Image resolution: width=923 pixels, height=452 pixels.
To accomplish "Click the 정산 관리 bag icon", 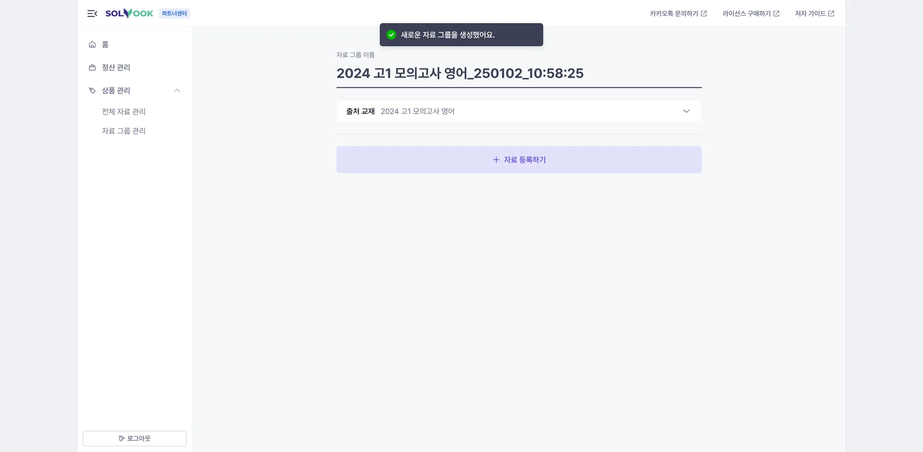I will (92, 68).
